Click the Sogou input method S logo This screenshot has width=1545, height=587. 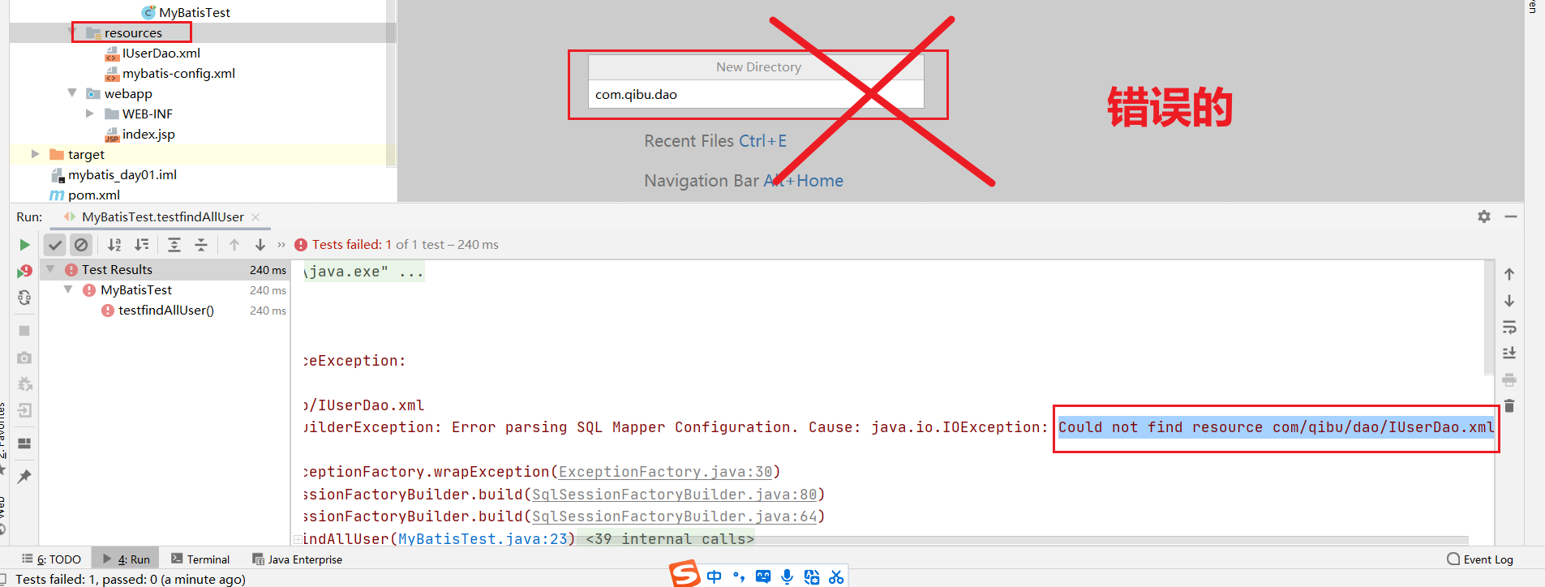685,574
